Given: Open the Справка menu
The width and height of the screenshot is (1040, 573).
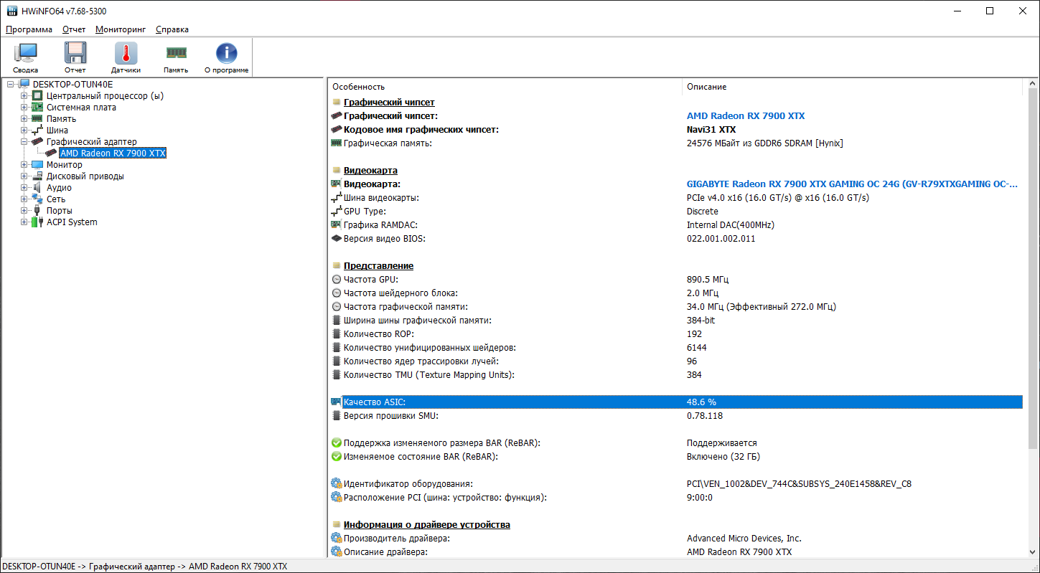Looking at the screenshot, I should point(172,29).
